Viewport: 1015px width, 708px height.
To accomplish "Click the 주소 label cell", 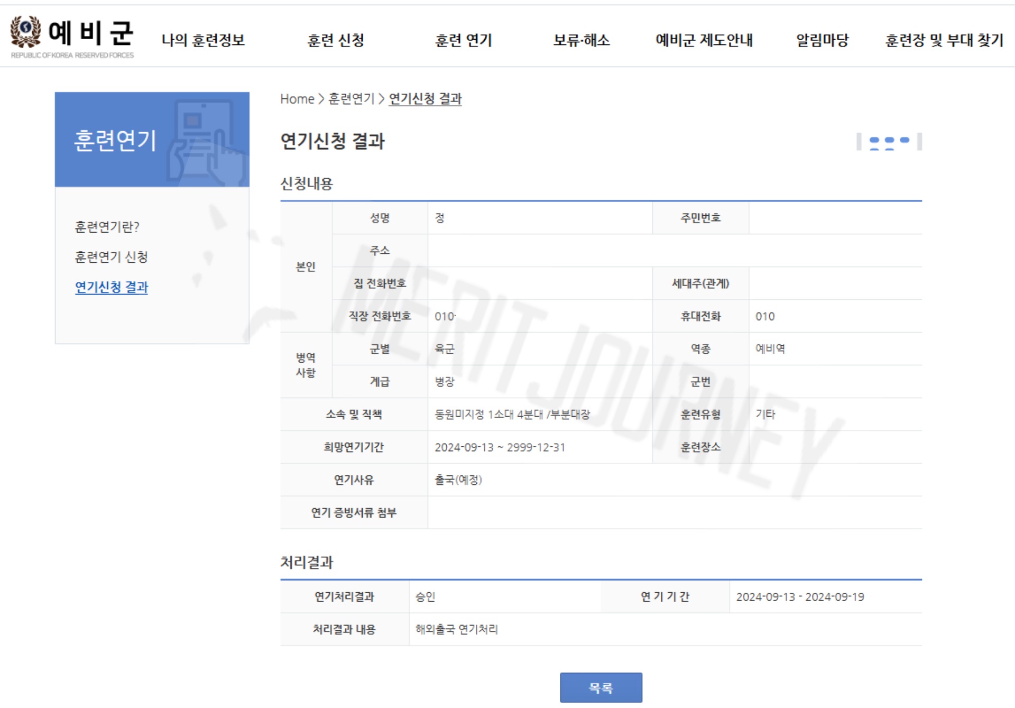I will (x=380, y=251).
